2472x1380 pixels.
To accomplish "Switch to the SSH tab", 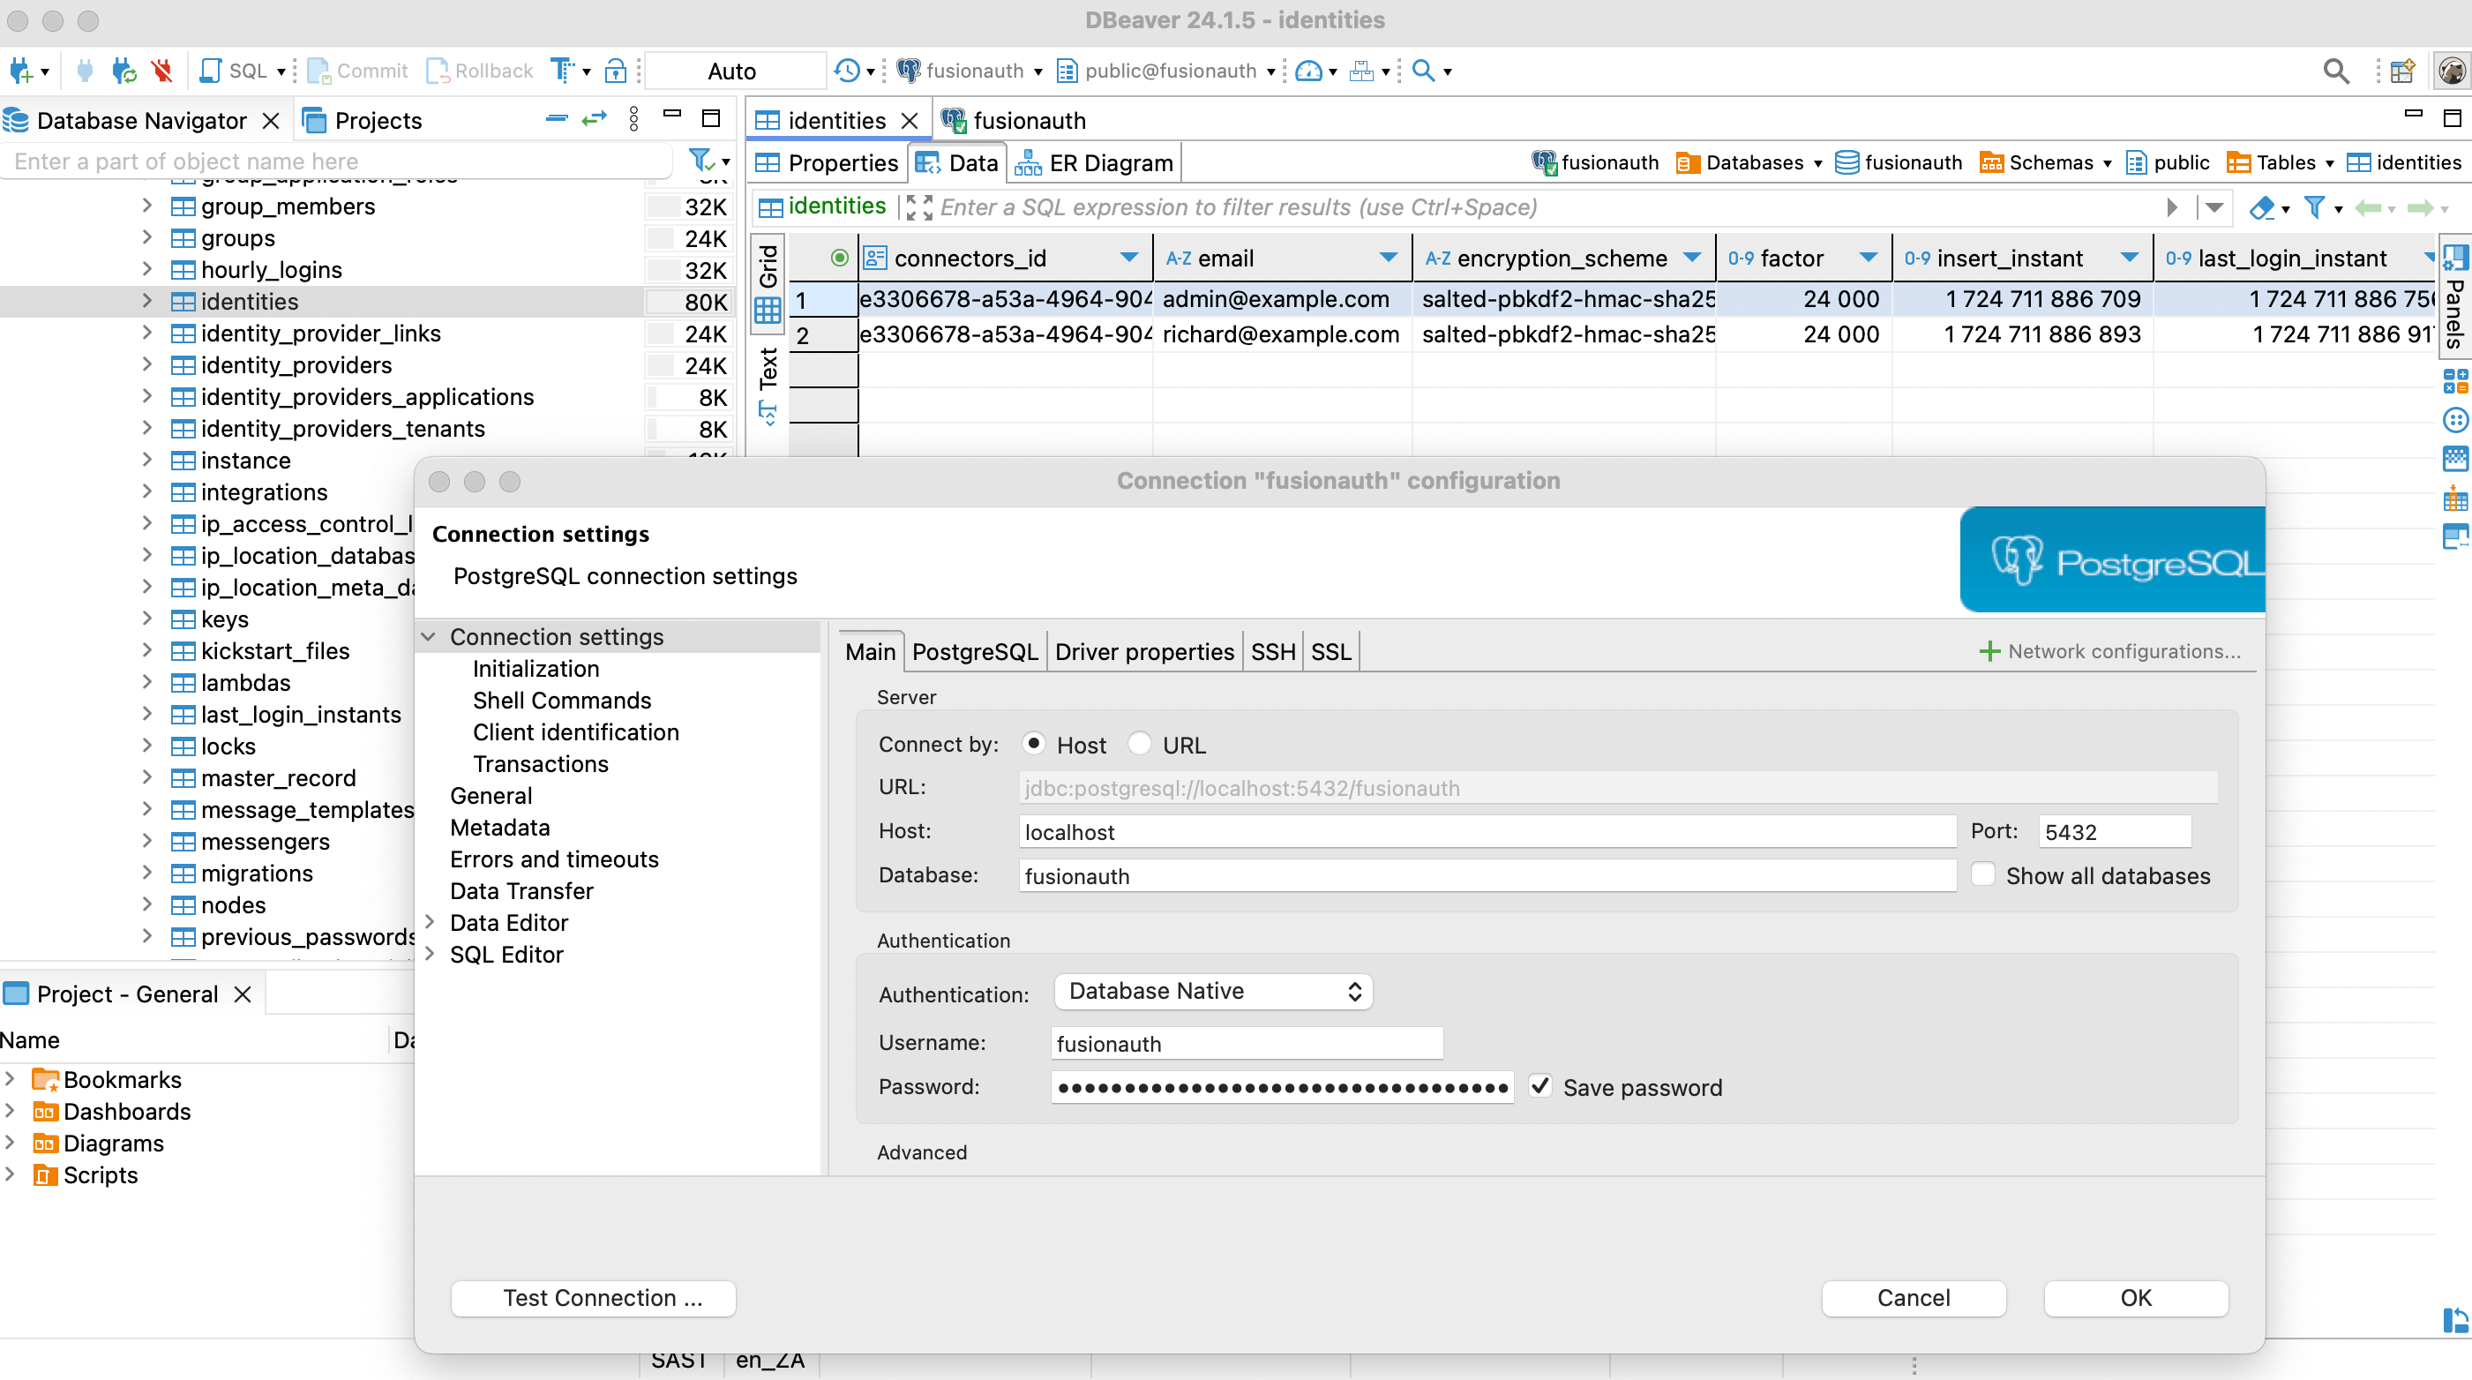I will click(x=1272, y=650).
